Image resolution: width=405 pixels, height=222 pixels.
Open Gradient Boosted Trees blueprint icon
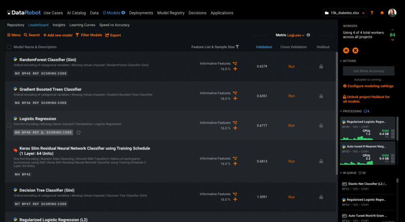235,93
